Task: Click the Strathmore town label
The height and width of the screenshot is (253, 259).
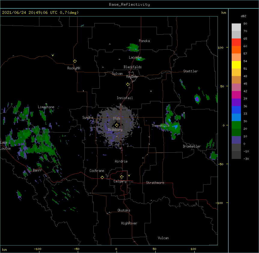Action: click(155, 183)
